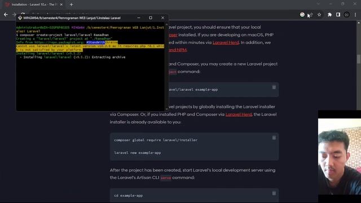Minimize the MINGW64 terminal window
Viewport: 361px width, 203px height.
tap(139, 17)
